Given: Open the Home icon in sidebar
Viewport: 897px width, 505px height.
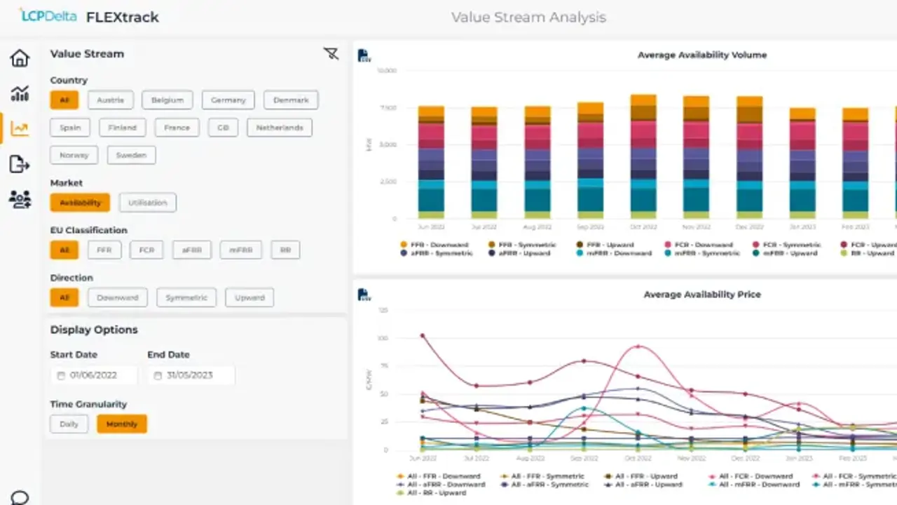Looking at the screenshot, I should pos(20,58).
